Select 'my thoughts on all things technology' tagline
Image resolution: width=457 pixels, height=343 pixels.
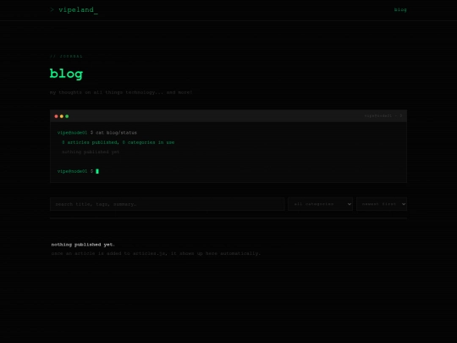click(x=121, y=92)
